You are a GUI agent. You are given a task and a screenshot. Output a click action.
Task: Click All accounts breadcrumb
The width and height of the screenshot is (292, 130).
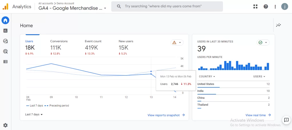pyautogui.click(x=46, y=3)
